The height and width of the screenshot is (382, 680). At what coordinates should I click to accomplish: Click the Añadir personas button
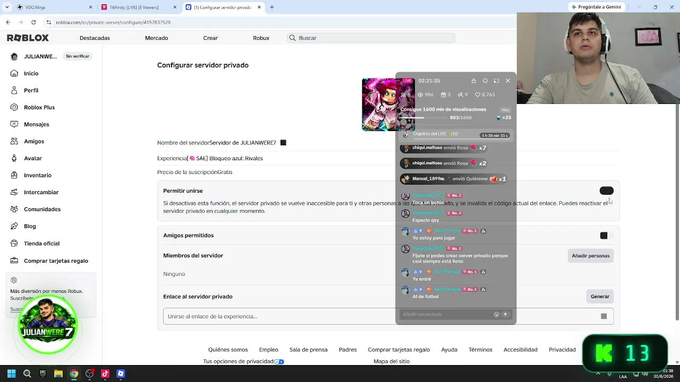coord(591,256)
